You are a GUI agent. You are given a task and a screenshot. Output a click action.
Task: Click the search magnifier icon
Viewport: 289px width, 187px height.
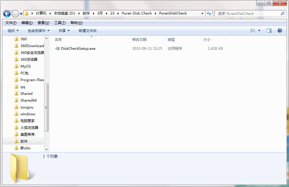tap(282, 13)
